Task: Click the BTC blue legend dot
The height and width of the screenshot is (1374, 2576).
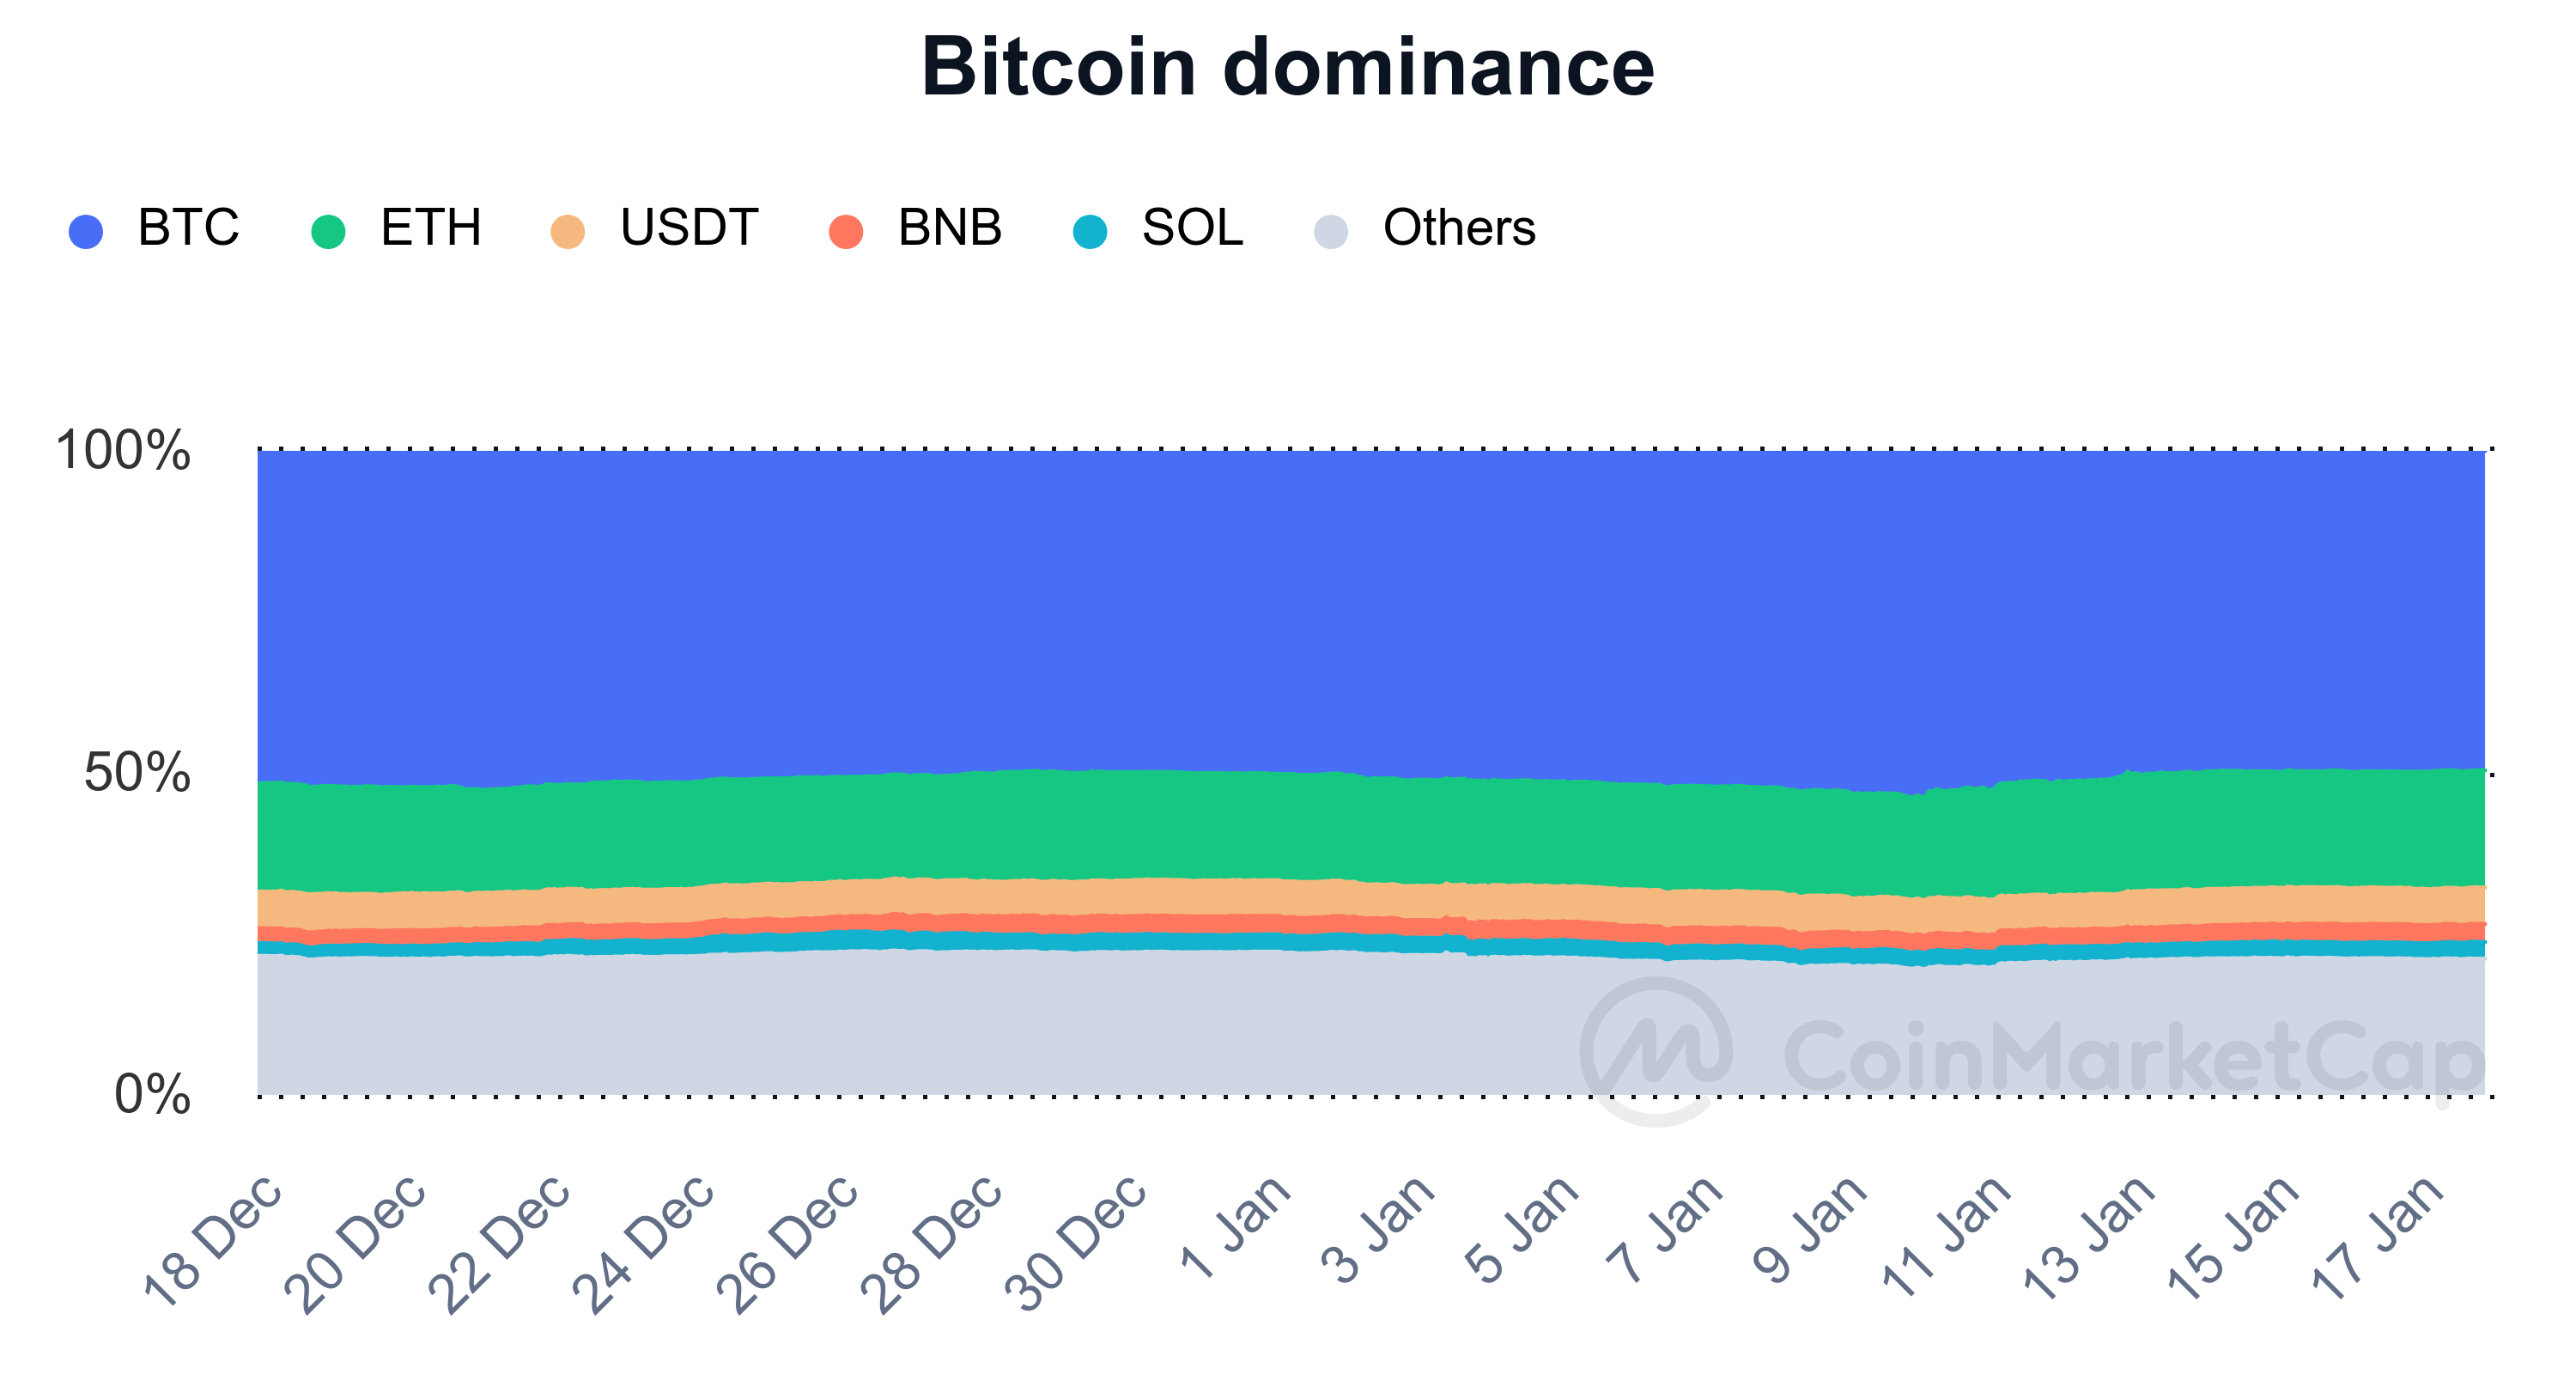Action: 86,231
